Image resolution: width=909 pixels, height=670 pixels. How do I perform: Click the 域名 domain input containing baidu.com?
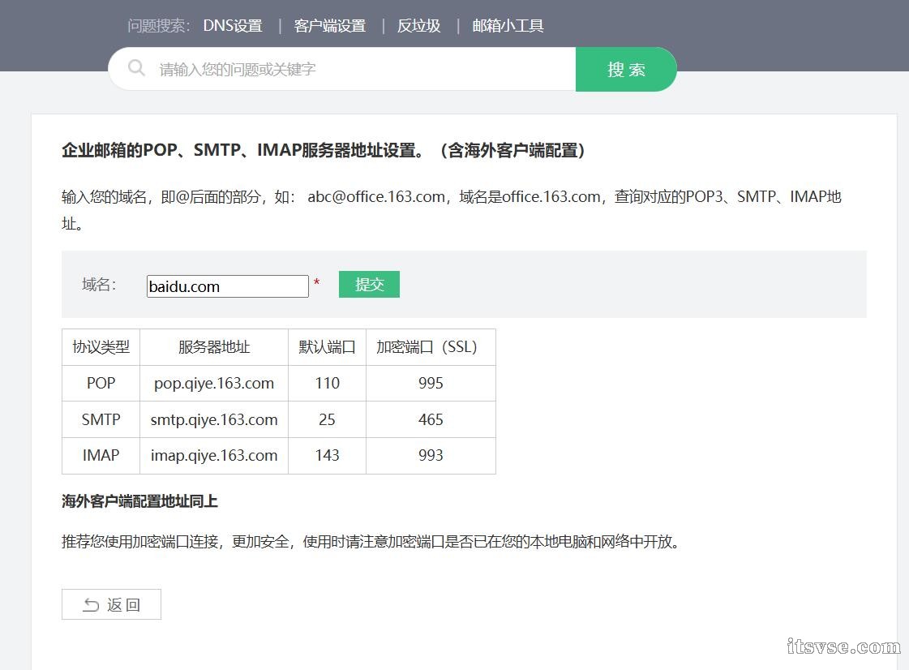(x=227, y=286)
